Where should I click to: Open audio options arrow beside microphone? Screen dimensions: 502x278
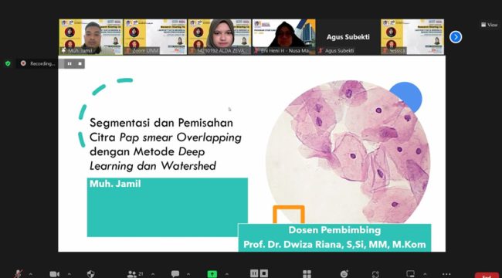30,274
